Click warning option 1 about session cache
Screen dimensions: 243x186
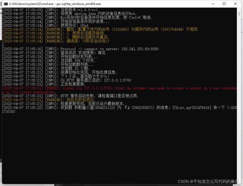(53, 33)
